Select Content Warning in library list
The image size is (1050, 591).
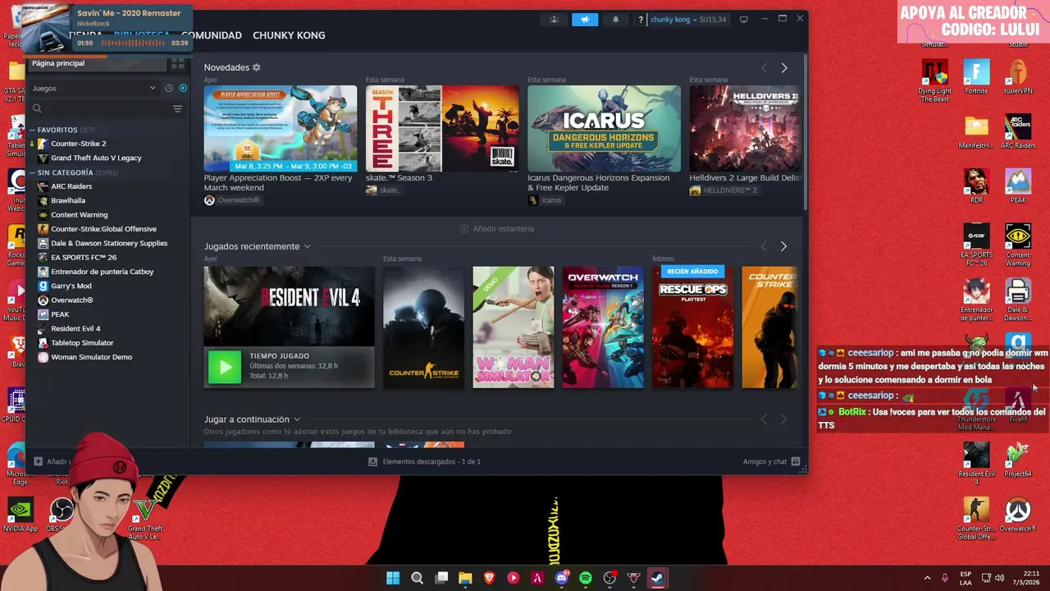[x=79, y=215]
